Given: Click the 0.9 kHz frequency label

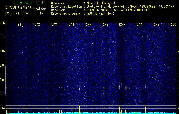Looking at the screenshot, I should (2, 66).
